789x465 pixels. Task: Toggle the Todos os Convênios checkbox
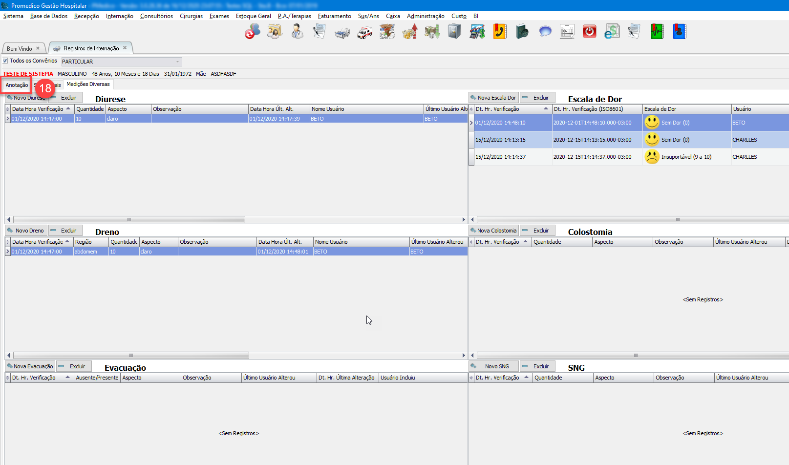pyautogui.click(x=5, y=61)
